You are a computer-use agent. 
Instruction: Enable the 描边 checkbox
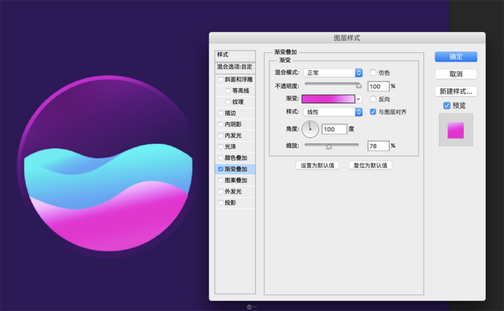pyautogui.click(x=220, y=113)
